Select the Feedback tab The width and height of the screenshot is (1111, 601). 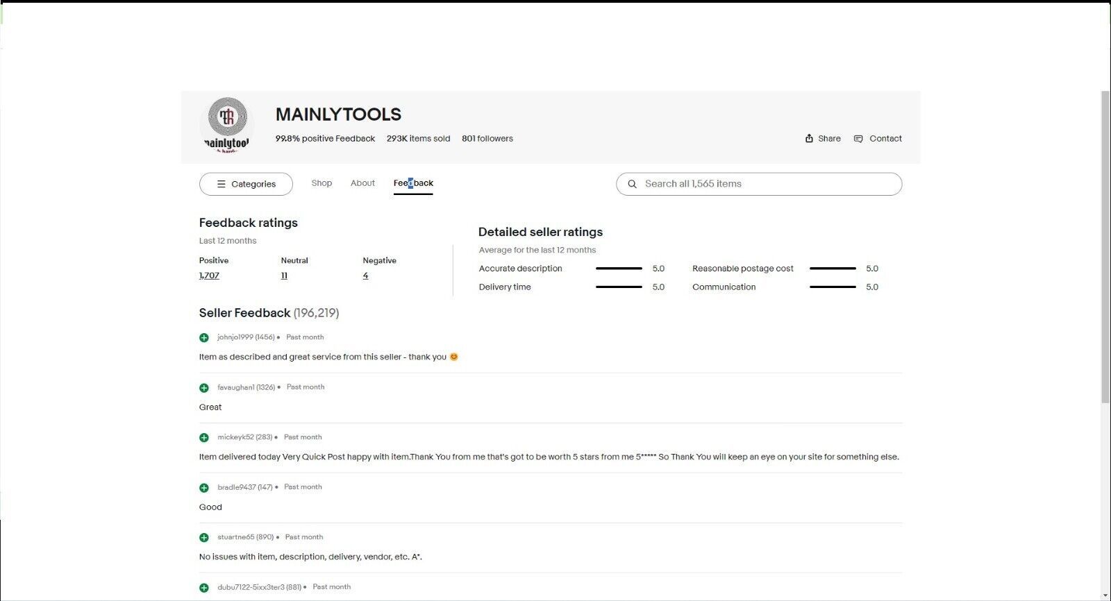[x=413, y=184]
